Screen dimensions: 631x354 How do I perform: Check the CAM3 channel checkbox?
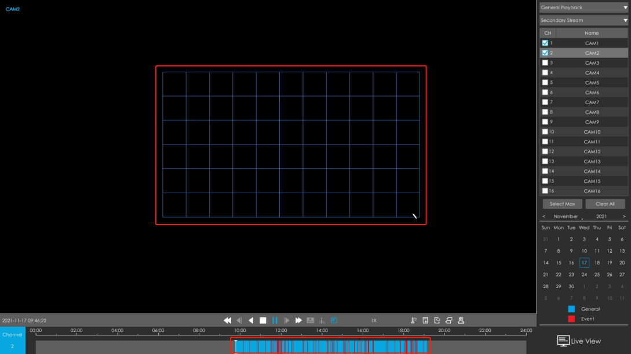click(x=545, y=62)
